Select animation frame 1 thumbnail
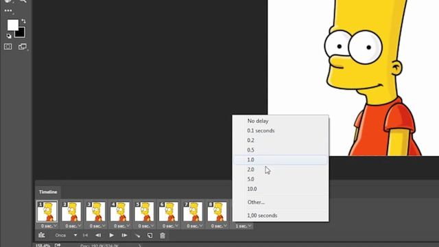 (47, 211)
